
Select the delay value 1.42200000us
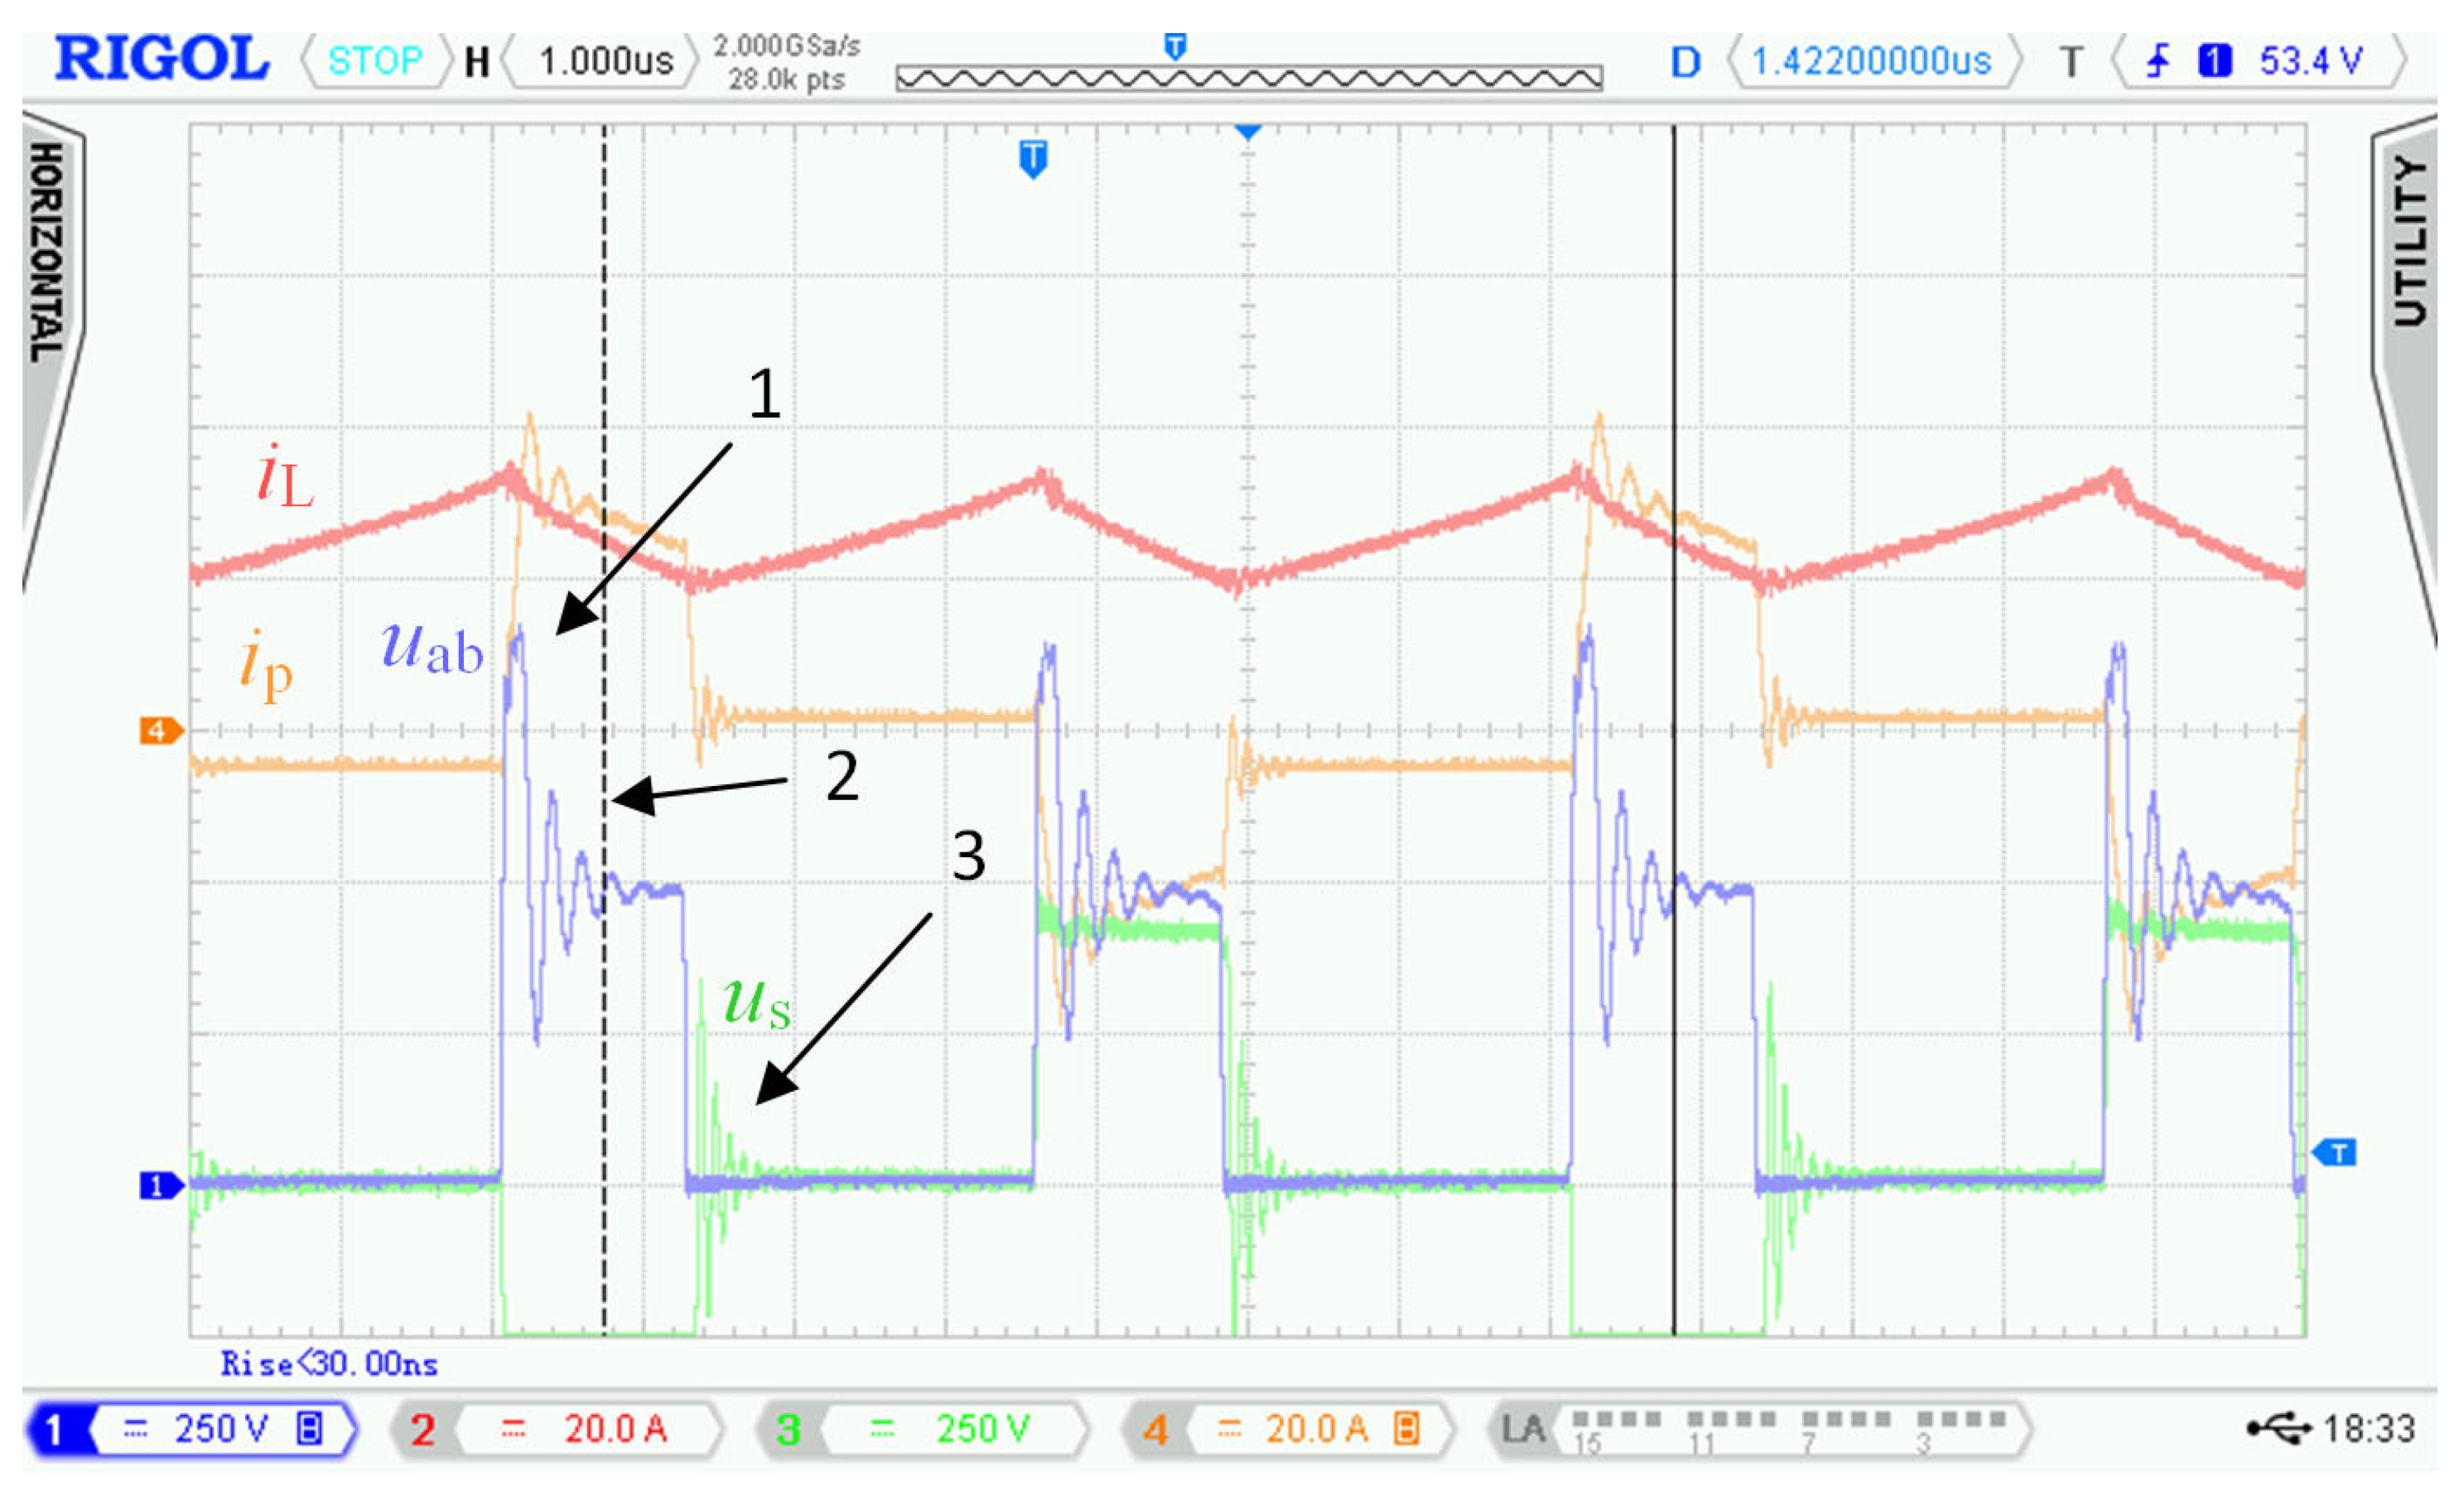pos(1871,61)
